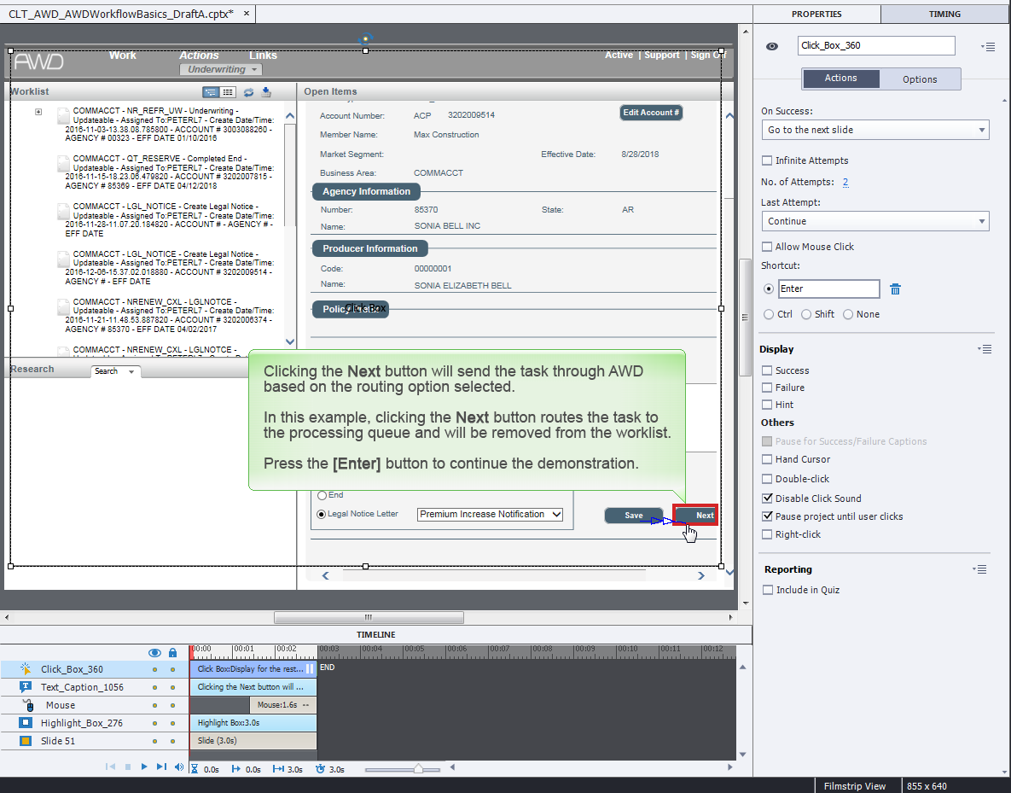Click the Mouse layer icon in the timeline
The image size is (1011, 793).
pyautogui.click(x=29, y=704)
